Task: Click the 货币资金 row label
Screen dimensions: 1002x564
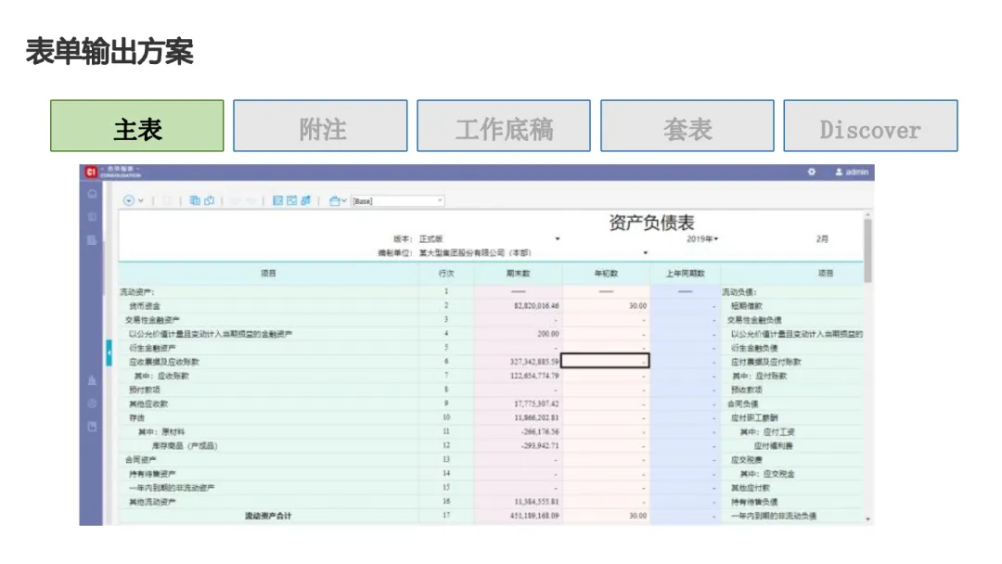Action: click(145, 306)
